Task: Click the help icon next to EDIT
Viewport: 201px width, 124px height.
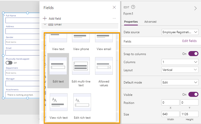Action: [133, 7]
